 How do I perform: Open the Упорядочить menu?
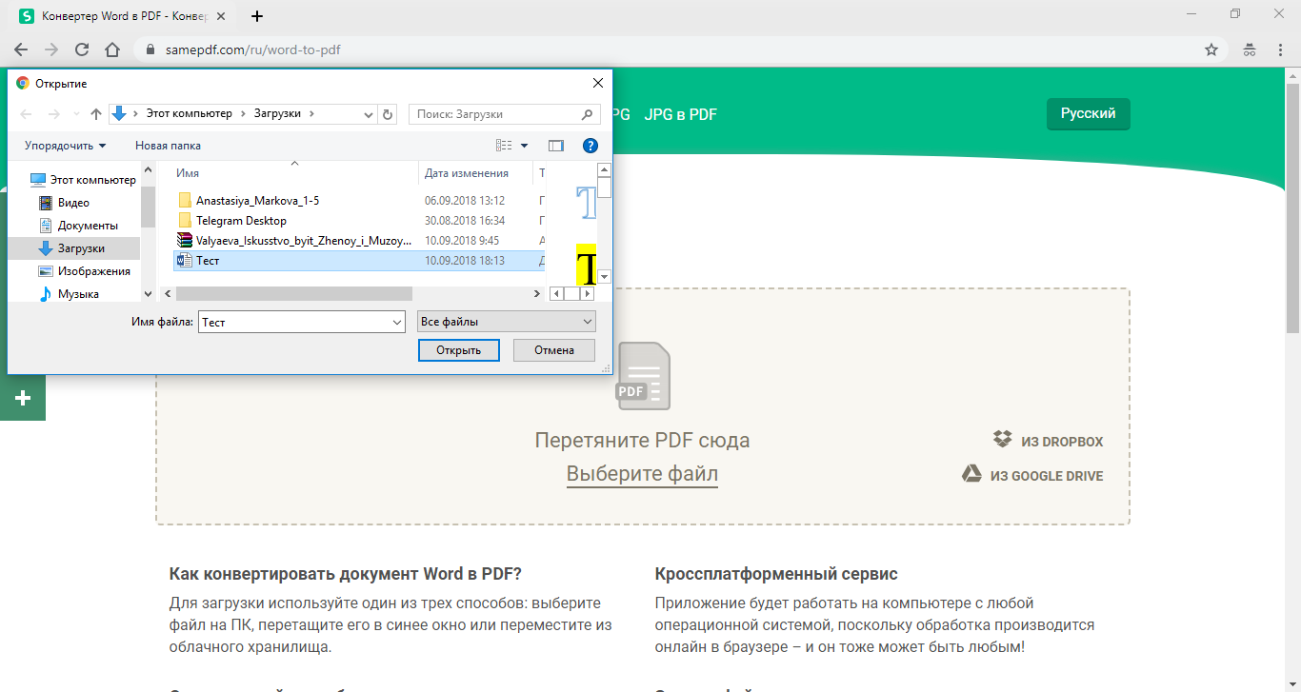pyautogui.click(x=66, y=146)
